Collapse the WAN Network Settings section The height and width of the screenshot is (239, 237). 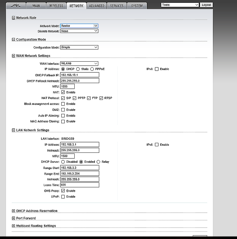(x=13, y=56)
